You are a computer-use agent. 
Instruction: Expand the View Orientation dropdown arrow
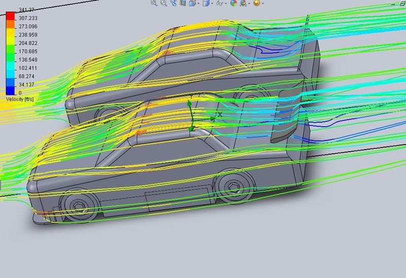(x=198, y=4)
